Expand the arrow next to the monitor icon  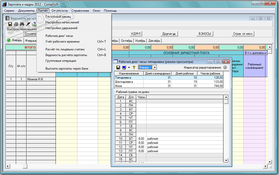point(129,68)
